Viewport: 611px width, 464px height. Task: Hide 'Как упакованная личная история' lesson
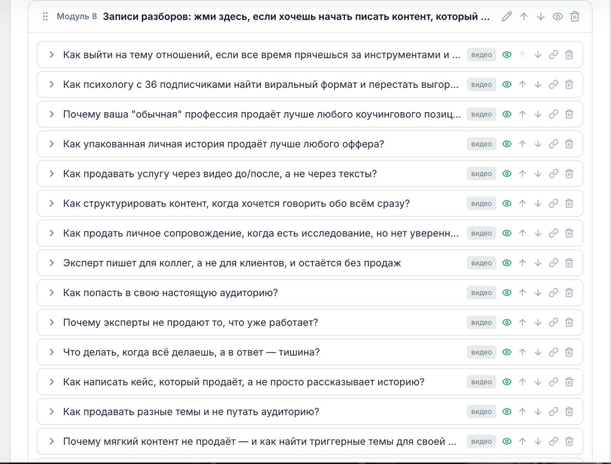(x=507, y=144)
